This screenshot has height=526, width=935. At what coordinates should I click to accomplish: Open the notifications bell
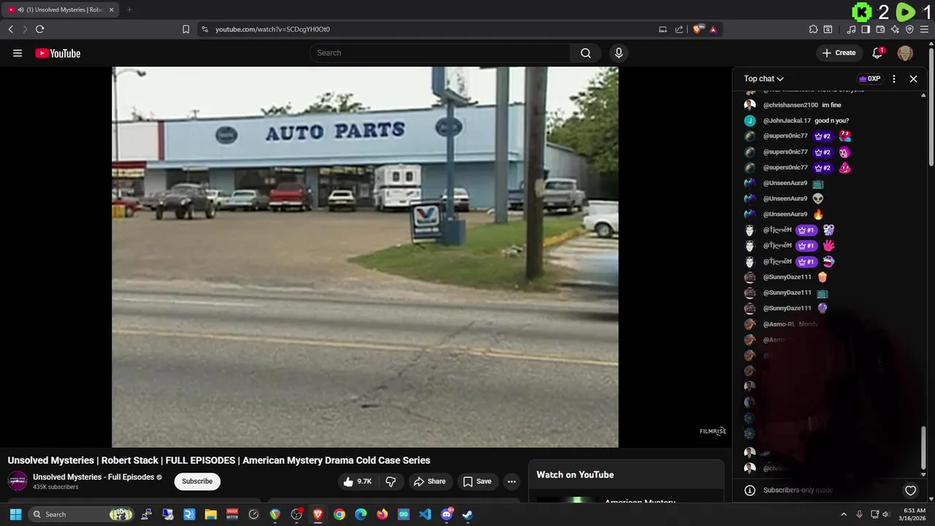878,53
